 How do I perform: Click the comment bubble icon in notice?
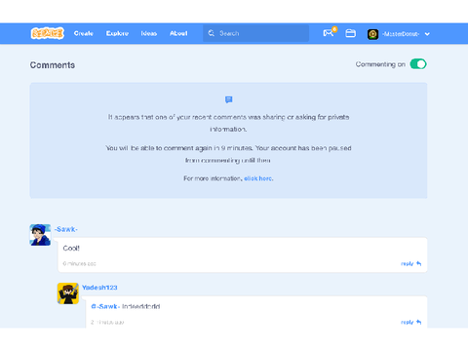229,99
